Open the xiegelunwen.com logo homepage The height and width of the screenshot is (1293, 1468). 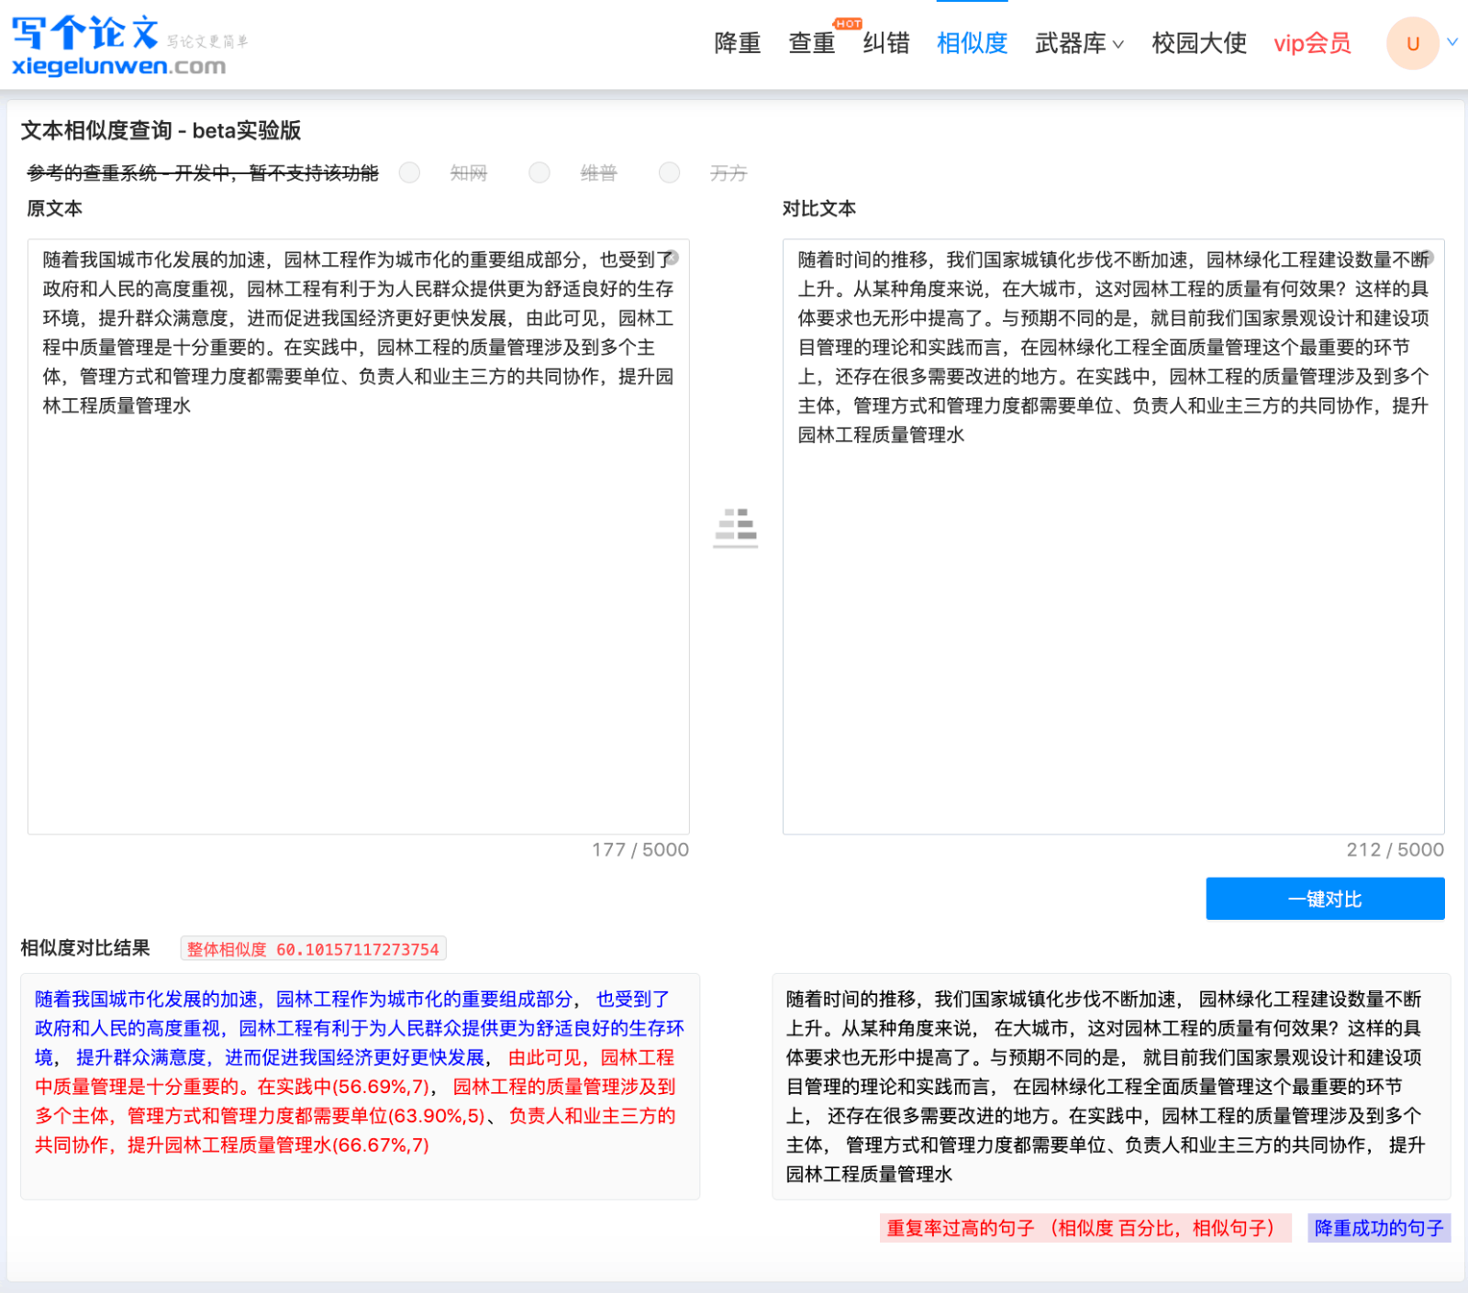pos(128,45)
